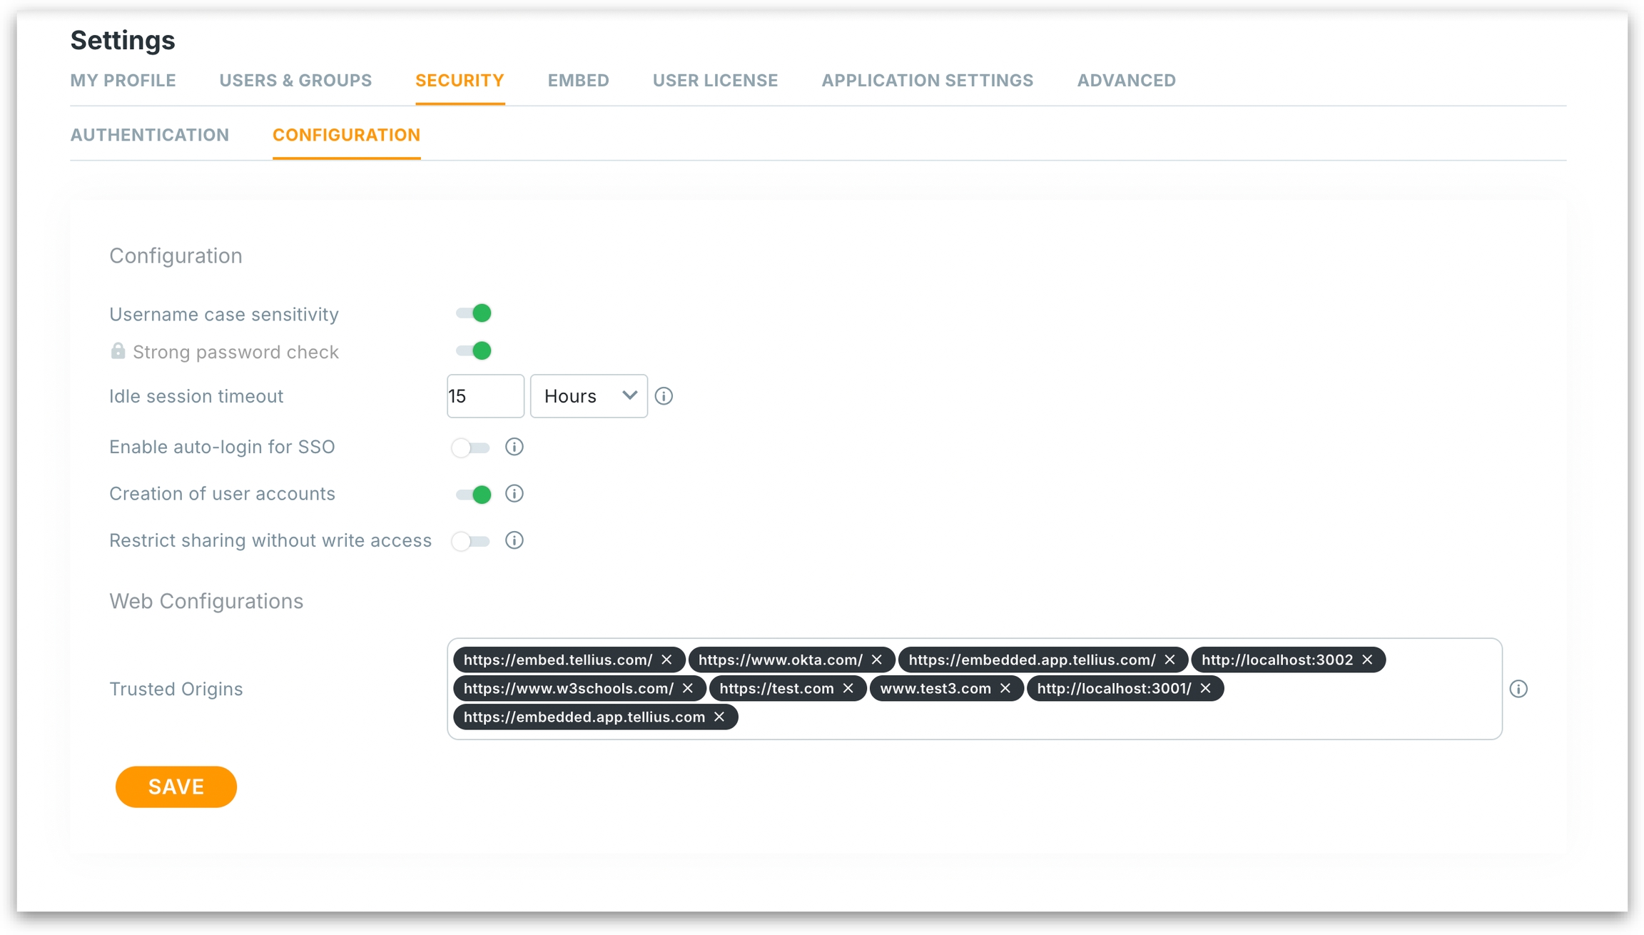1644x935 pixels.
Task: Toggle Username case sensitivity switch
Action: [474, 313]
